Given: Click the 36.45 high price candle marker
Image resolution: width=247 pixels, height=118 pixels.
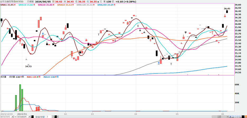Looking at the screenshot, I should point(227,11).
